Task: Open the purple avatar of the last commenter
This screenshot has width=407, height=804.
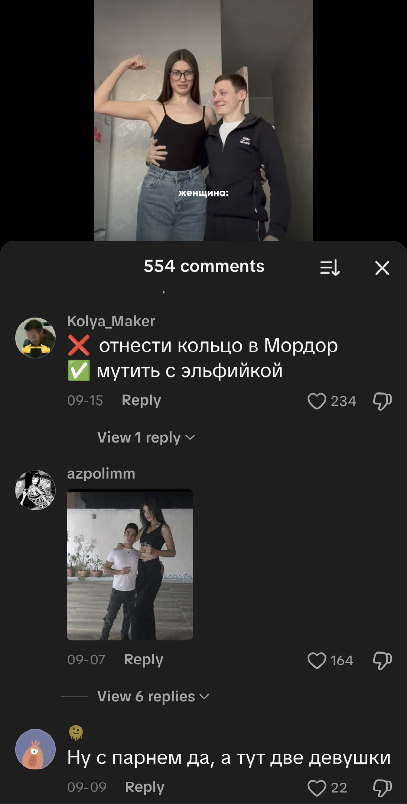Action: 35,749
